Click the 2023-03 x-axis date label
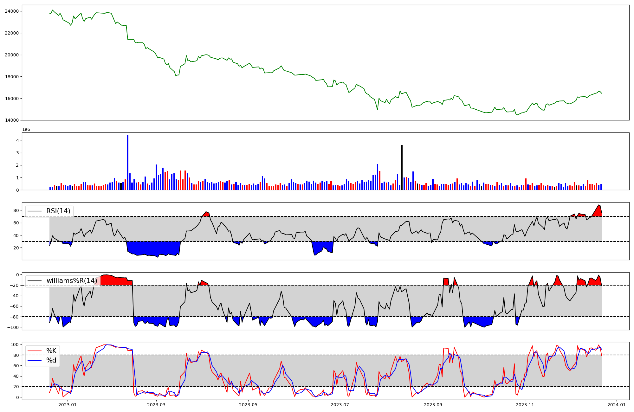The image size is (634, 412). pyautogui.click(x=156, y=405)
